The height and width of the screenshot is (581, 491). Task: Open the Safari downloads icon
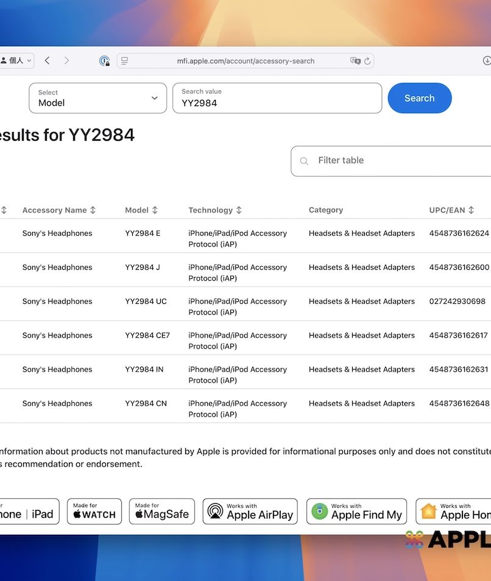(x=487, y=61)
